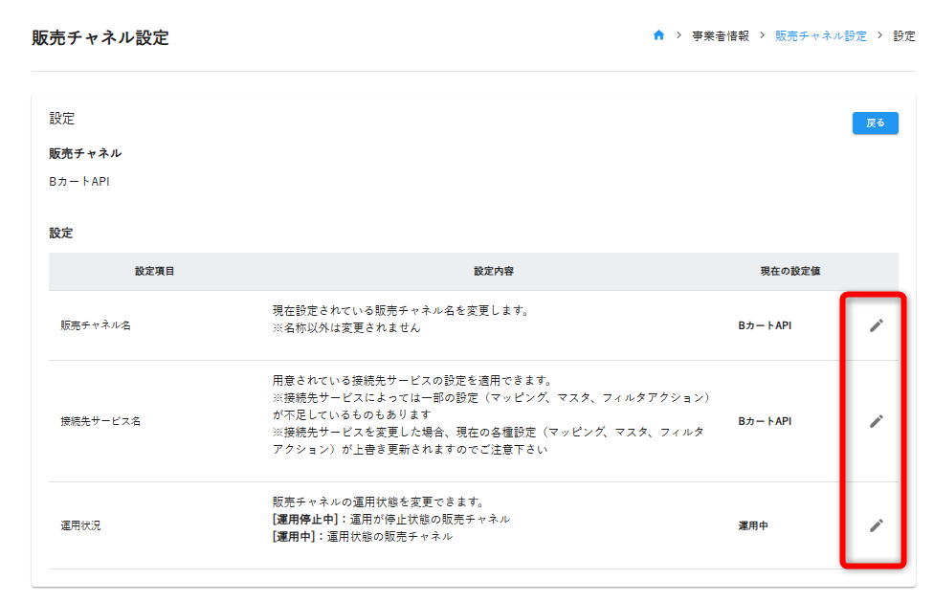Click the home icon in the breadcrumb
The image size is (934, 602).
coord(658,35)
